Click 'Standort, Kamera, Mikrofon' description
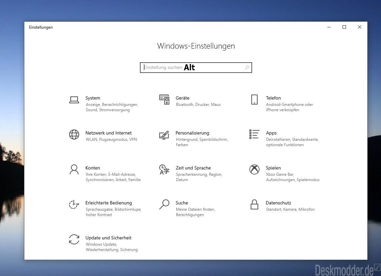This screenshot has height=276, width=381. pyautogui.click(x=290, y=209)
